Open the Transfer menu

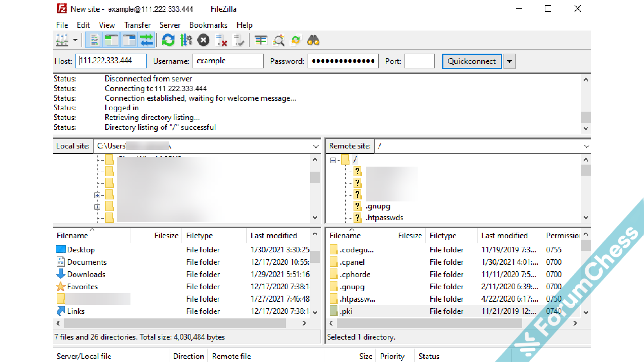(137, 25)
